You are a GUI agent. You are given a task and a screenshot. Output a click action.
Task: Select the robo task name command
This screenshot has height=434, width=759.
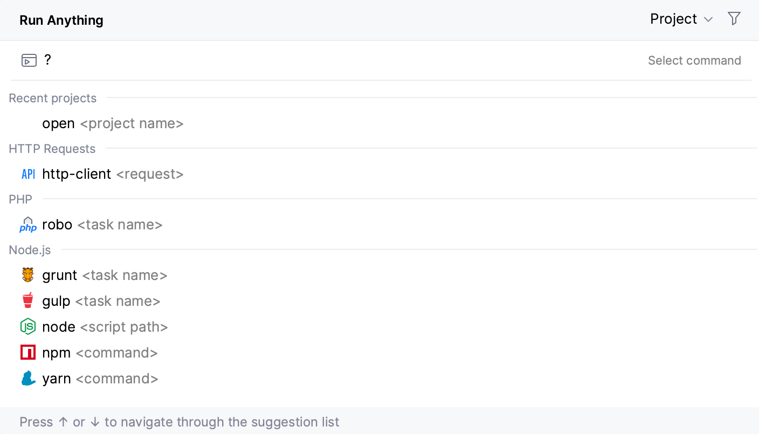[102, 225]
